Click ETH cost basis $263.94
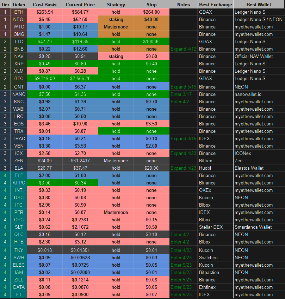 [44, 12]
